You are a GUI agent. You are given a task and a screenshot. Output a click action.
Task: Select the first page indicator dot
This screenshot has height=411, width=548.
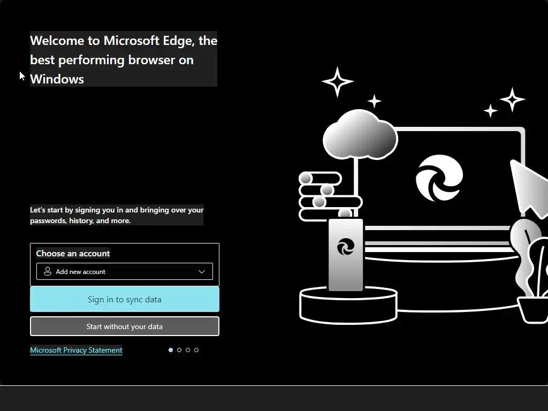point(171,350)
